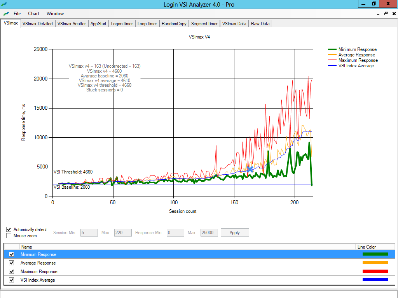Click the Login VSI app icon in title bar
The height and width of the screenshot is (298, 398).
4,4
